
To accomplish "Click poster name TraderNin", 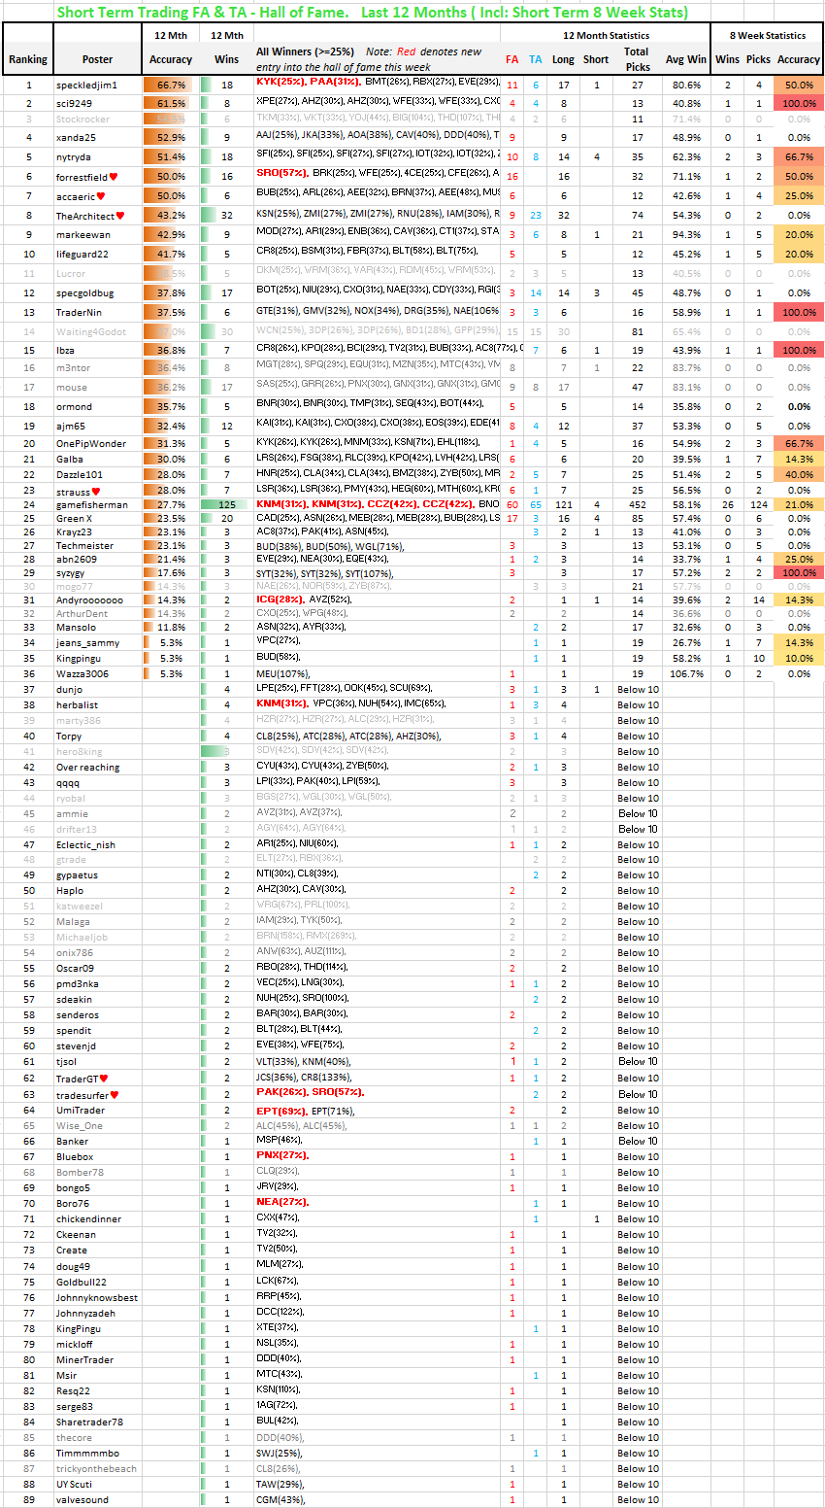I will [x=79, y=313].
